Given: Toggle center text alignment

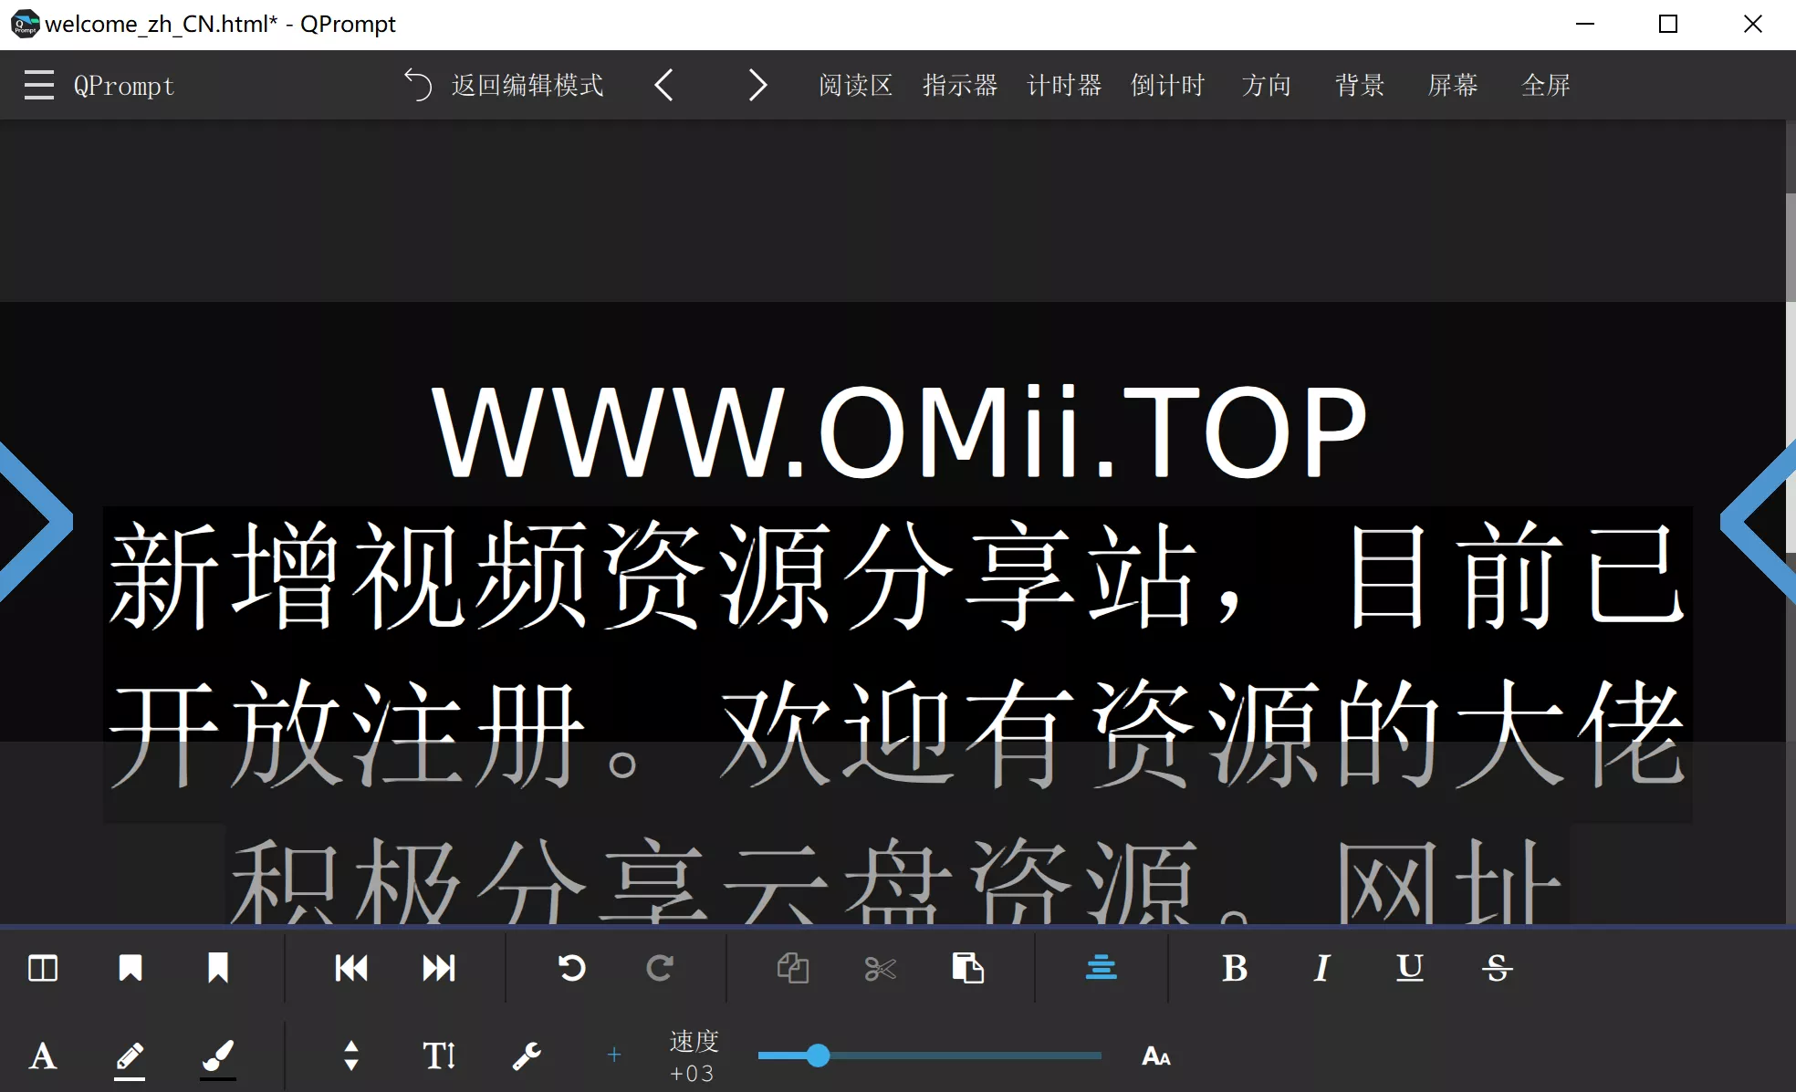Looking at the screenshot, I should [x=1102, y=968].
